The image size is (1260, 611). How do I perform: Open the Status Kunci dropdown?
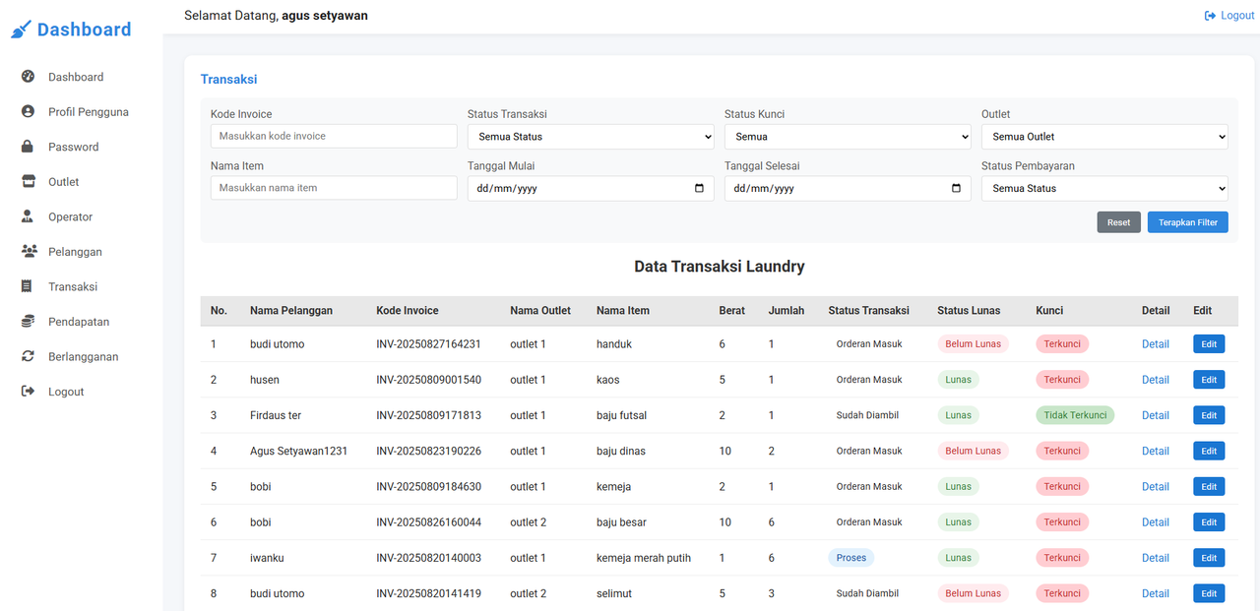click(x=848, y=137)
